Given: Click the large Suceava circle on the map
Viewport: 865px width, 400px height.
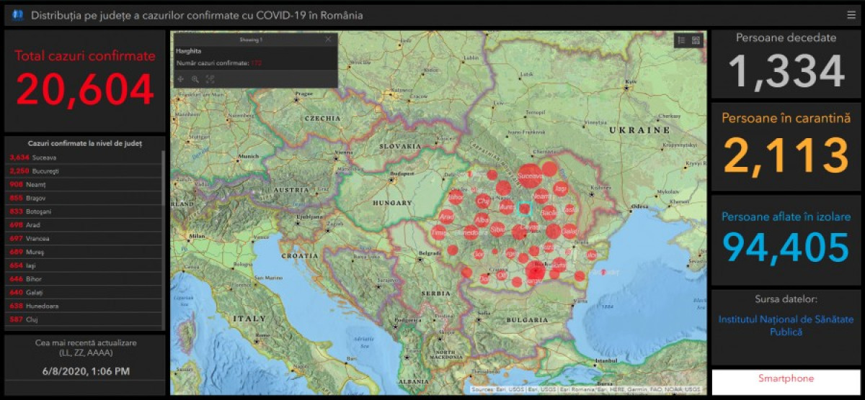Looking at the screenshot, I should 529,176.
